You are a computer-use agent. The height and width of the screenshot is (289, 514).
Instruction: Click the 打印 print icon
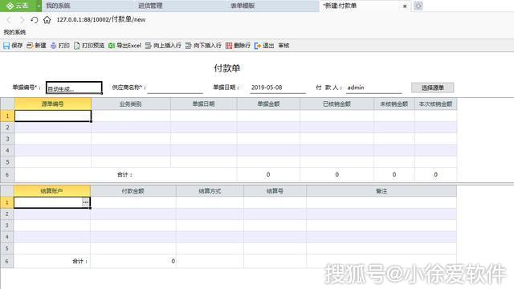point(54,46)
